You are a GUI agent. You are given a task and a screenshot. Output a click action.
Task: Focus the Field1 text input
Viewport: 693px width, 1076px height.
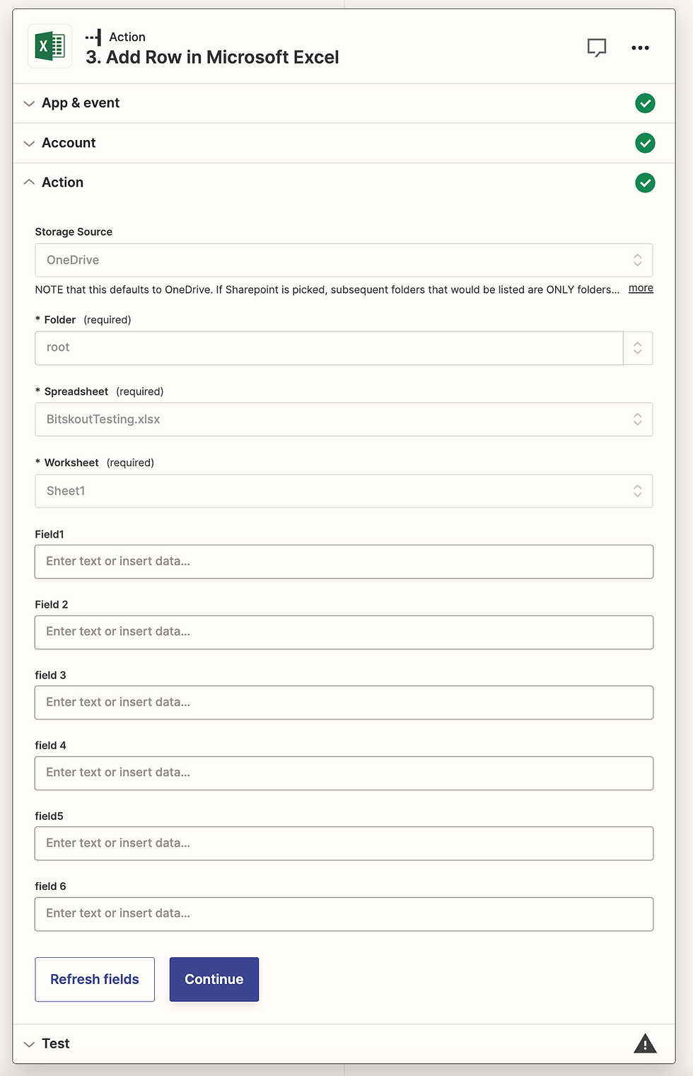coord(344,562)
